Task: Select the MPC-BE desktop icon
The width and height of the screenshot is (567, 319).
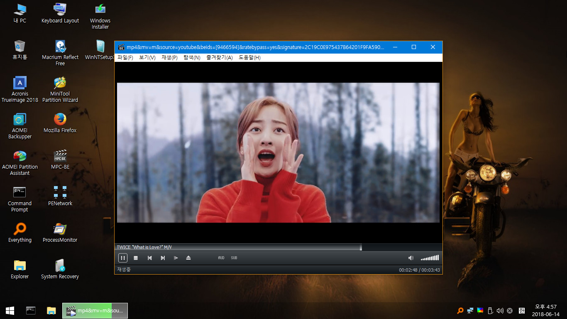Action: [x=60, y=159]
